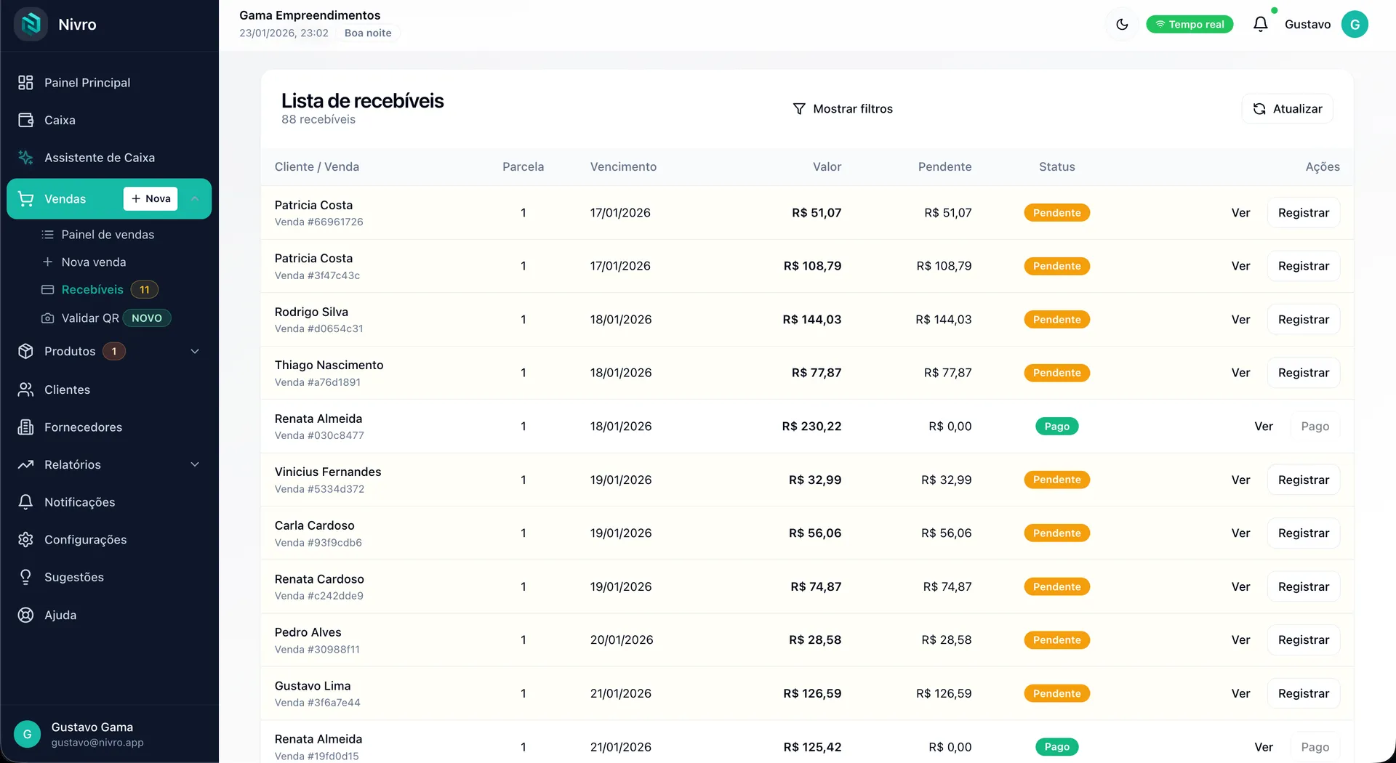The height and width of the screenshot is (763, 1396).
Task: Click Ver for Renata Cardoso
Action: 1240,587
